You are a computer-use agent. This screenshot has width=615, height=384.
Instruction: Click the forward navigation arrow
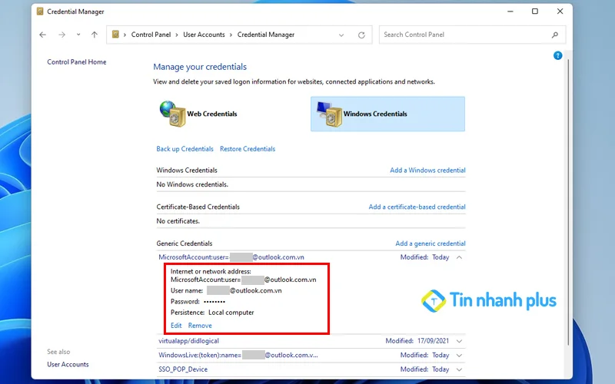pyautogui.click(x=61, y=35)
